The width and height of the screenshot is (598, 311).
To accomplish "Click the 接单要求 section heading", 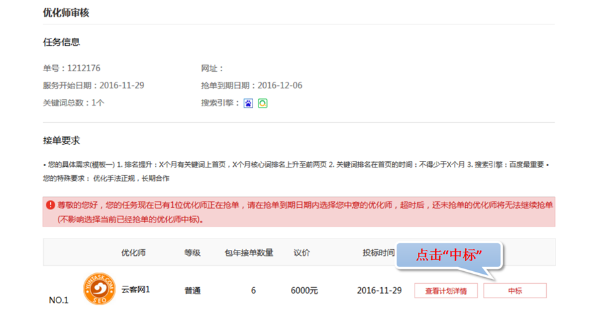I will [61, 140].
